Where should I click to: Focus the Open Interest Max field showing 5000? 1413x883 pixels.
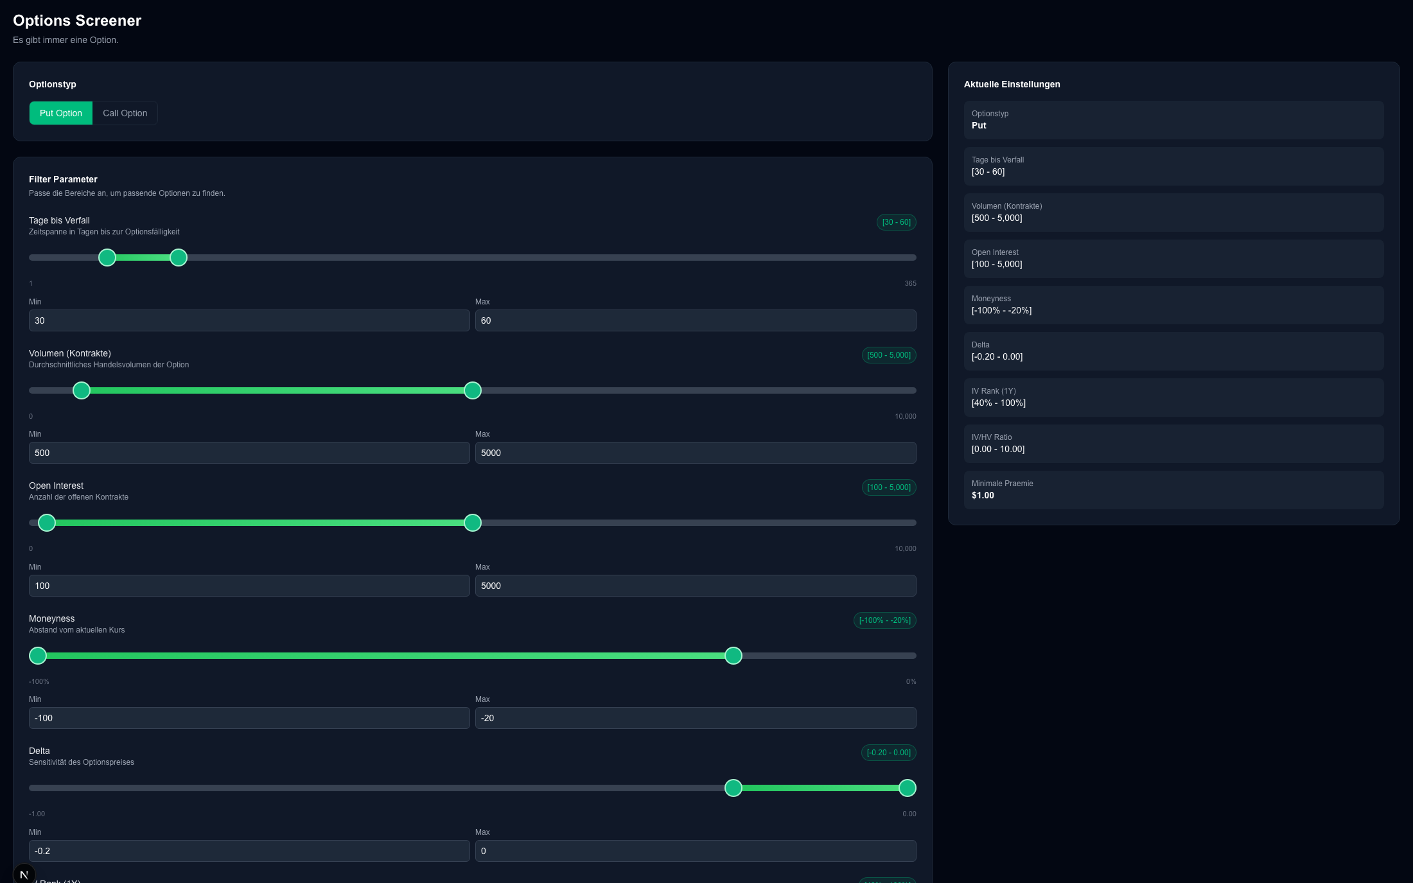[696, 586]
